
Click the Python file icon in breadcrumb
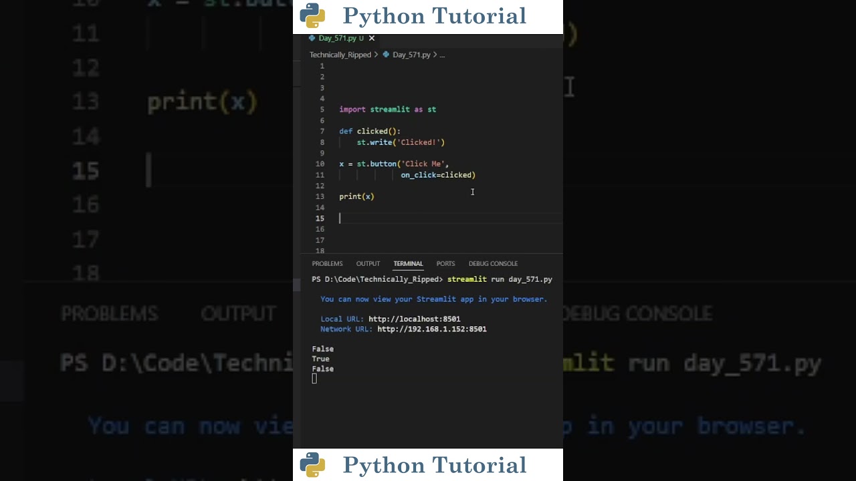point(386,55)
